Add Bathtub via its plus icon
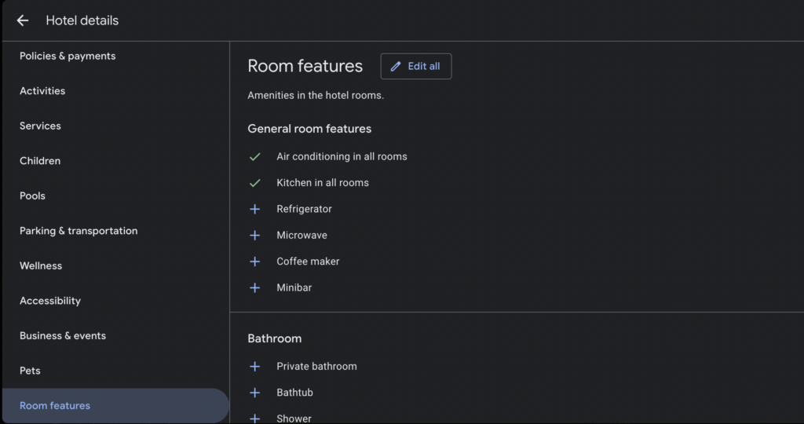The image size is (804, 424). click(254, 393)
